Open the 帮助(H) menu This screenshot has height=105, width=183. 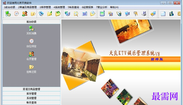[x=114, y=7]
